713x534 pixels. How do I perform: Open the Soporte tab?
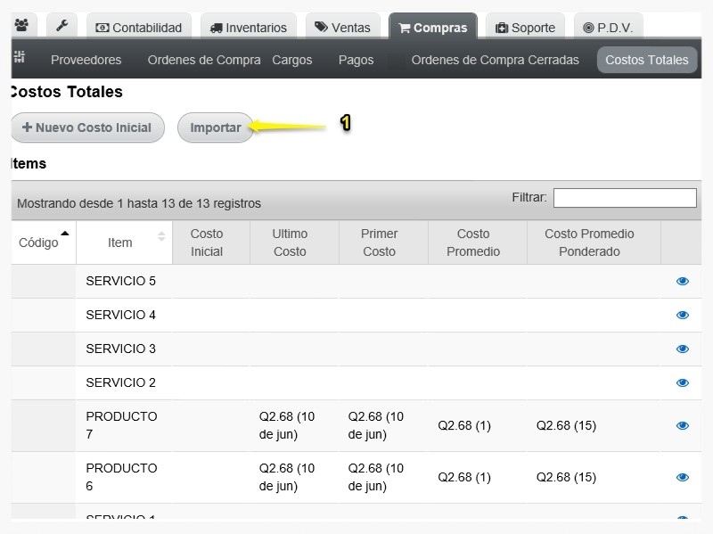pos(525,28)
